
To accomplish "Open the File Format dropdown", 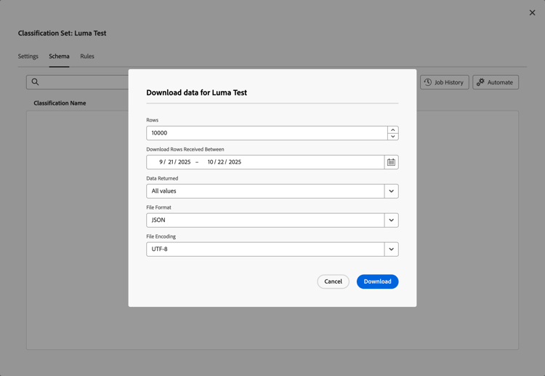I will (x=391, y=220).
